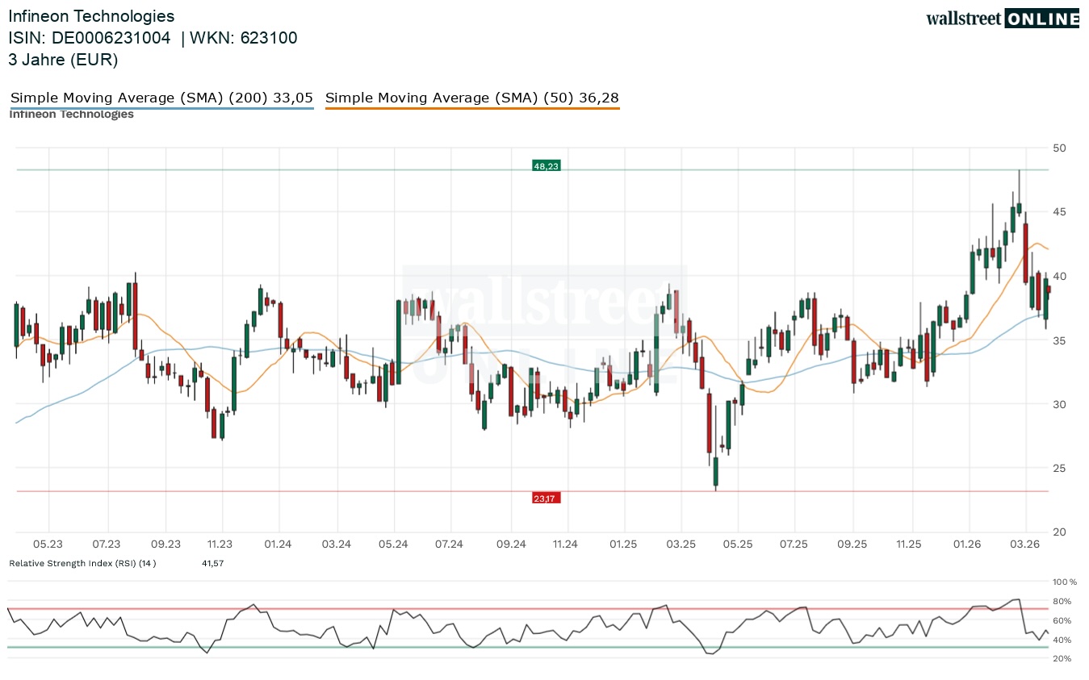Click the 3 Jahre (EUR) timeframe text
Viewport: 1089px width, 680px height.
pyautogui.click(x=63, y=59)
